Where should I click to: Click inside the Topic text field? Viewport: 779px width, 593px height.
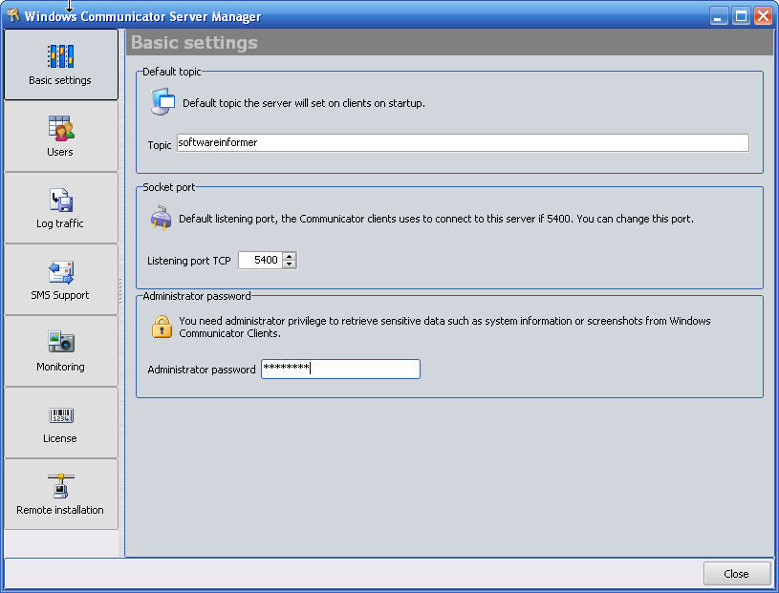point(459,142)
